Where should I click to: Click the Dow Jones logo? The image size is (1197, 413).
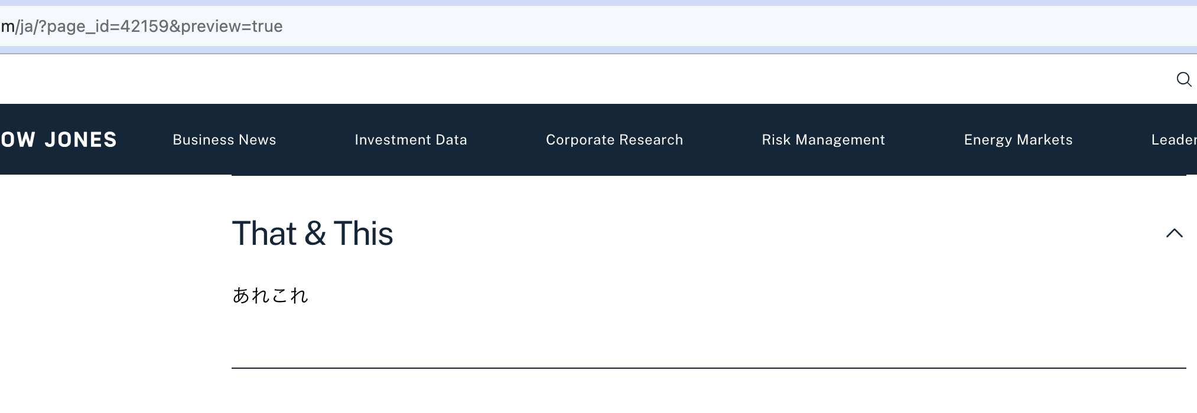[x=58, y=140]
